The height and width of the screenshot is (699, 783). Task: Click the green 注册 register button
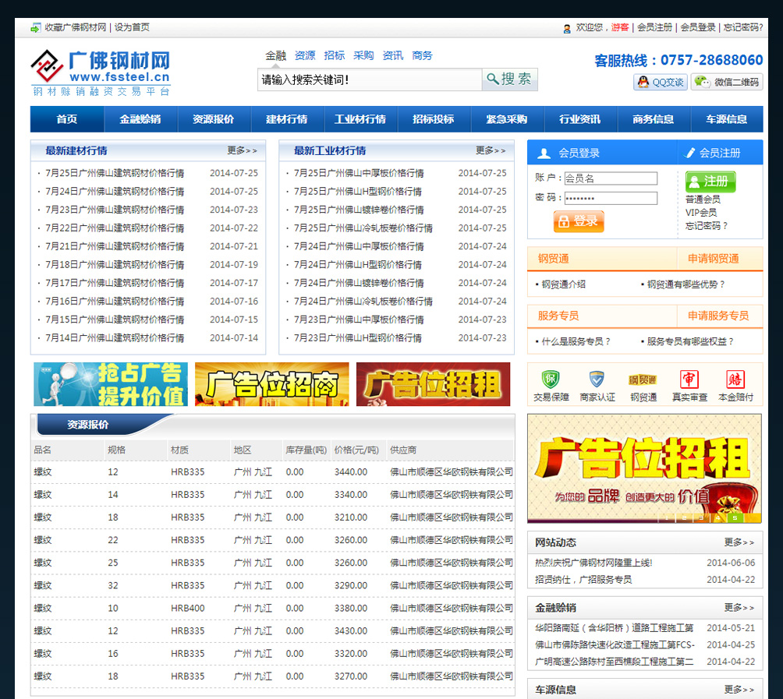pos(710,181)
